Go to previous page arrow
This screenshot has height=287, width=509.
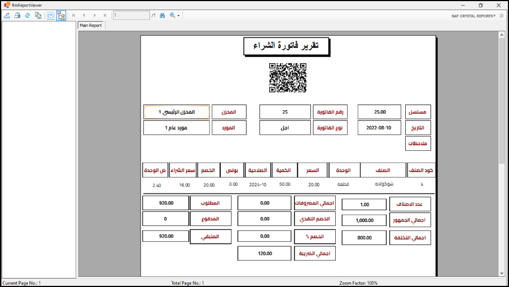84,15
